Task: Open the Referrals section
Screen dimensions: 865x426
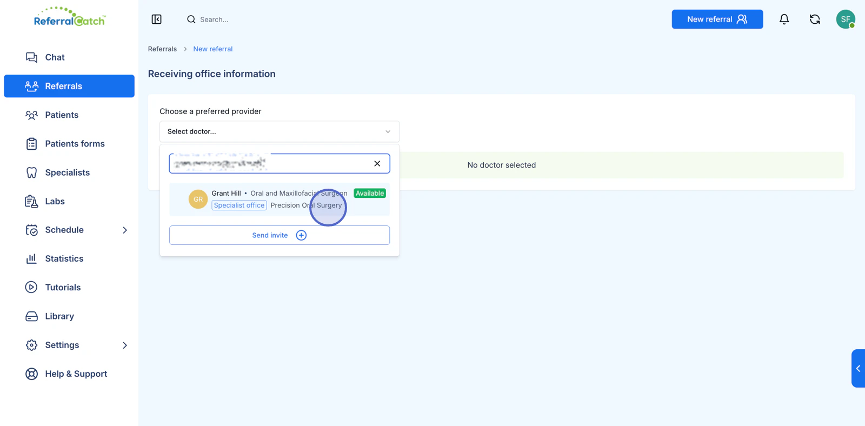Action: (x=69, y=86)
